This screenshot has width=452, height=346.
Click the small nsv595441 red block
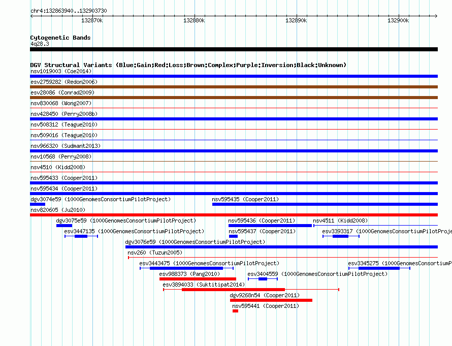(236, 311)
